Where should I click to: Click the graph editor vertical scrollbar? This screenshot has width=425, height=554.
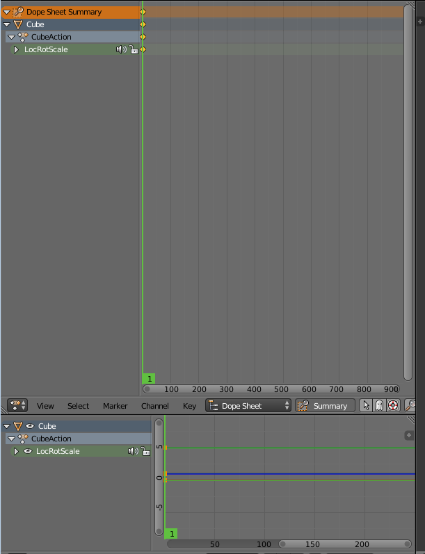(x=159, y=478)
